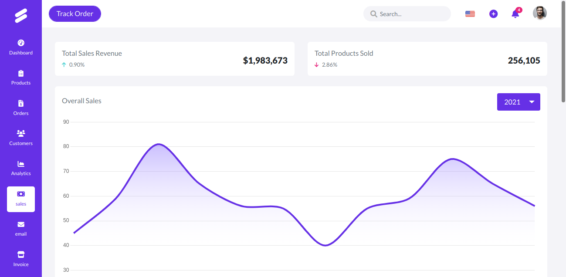Screen dimensions: 566x277
Task: Click the Overall Sales heading
Action: point(81,101)
